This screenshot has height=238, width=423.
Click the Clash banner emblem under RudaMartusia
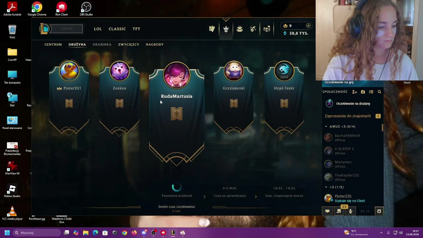(x=176, y=114)
